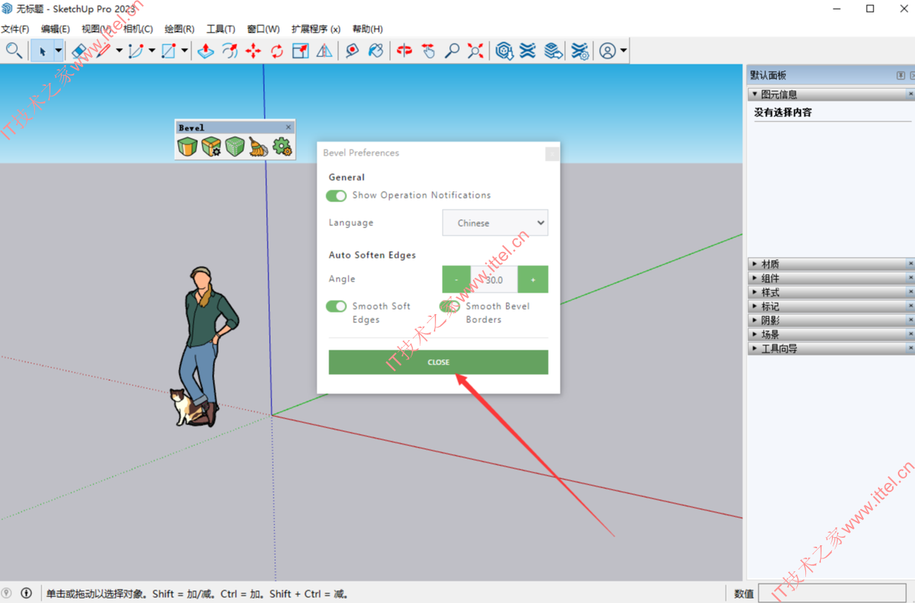
Task: Activate the Arc drawing tool
Action: click(x=136, y=50)
